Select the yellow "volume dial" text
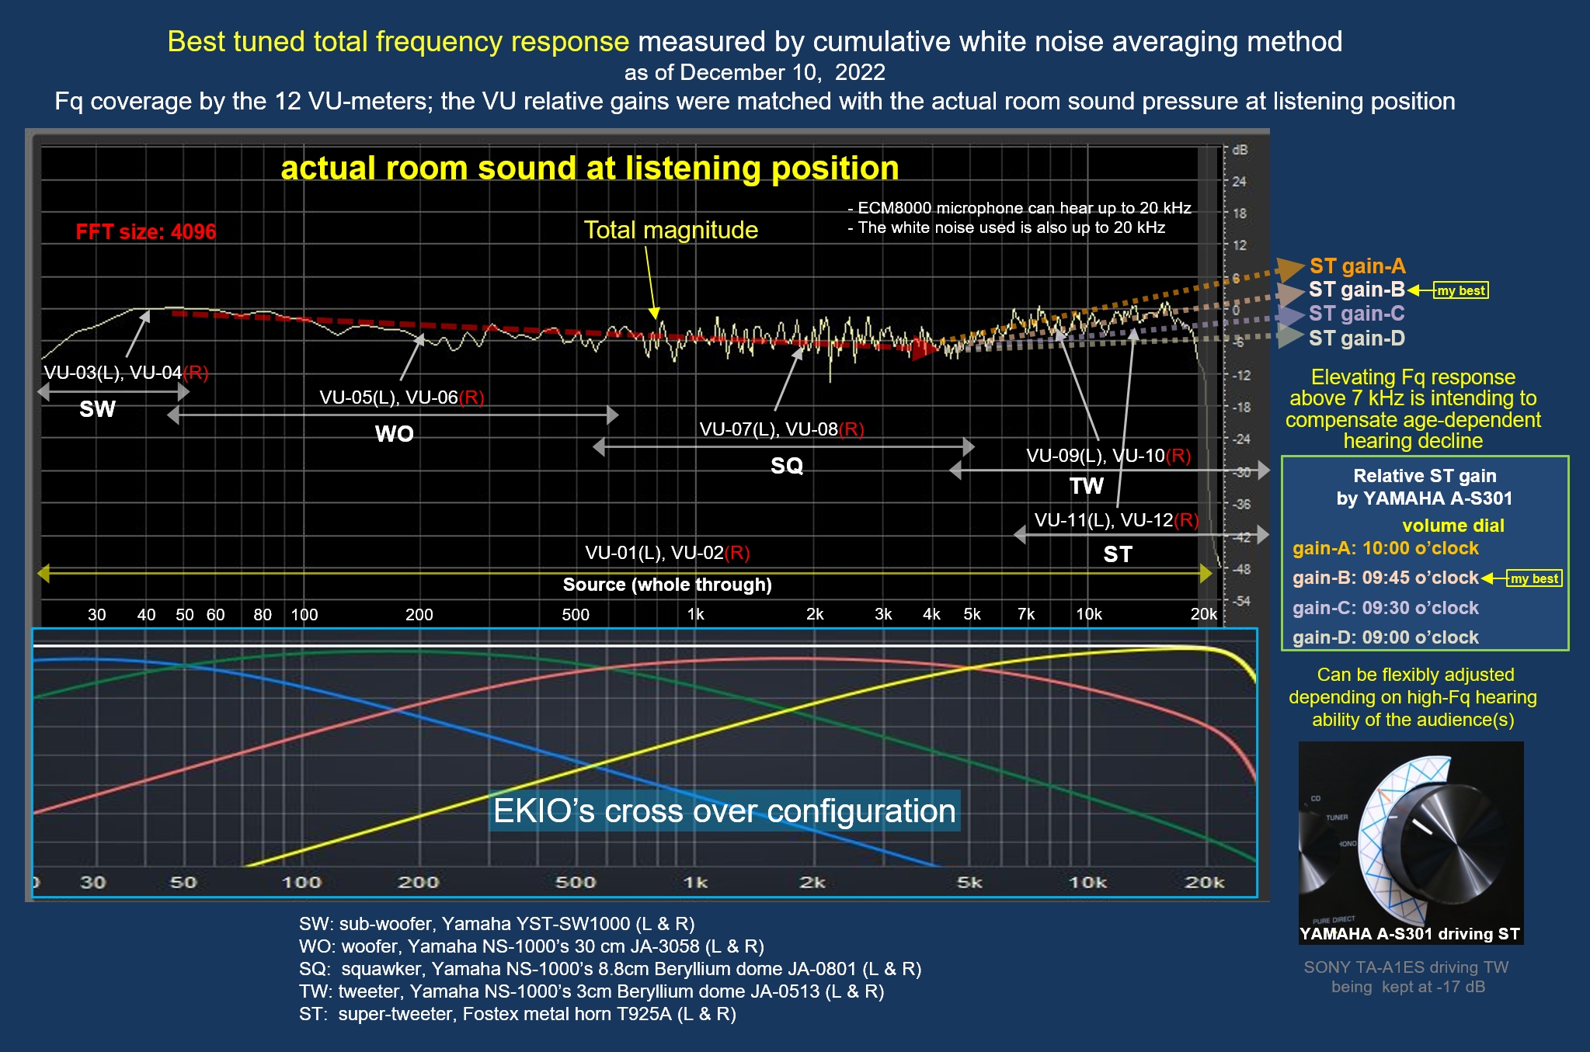 [x=1453, y=526]
